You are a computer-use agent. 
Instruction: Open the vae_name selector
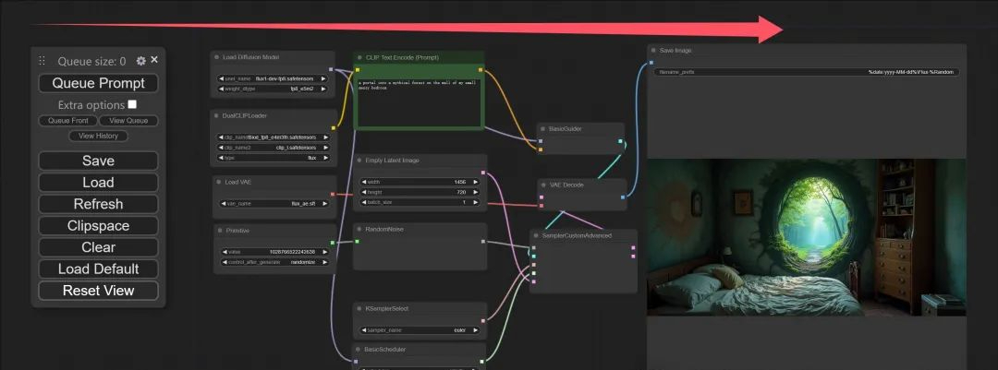tap(274, 203)
